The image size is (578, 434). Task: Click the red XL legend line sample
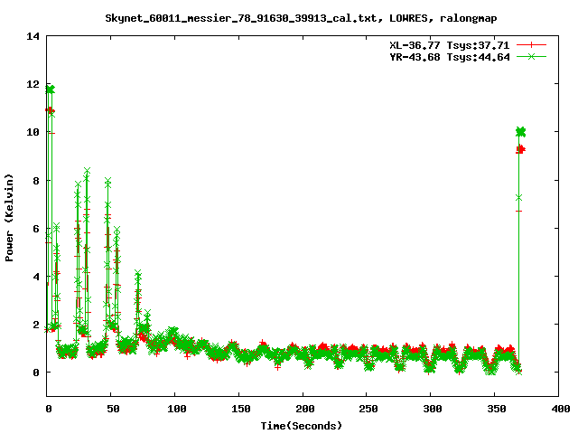[x=531, y=45]
